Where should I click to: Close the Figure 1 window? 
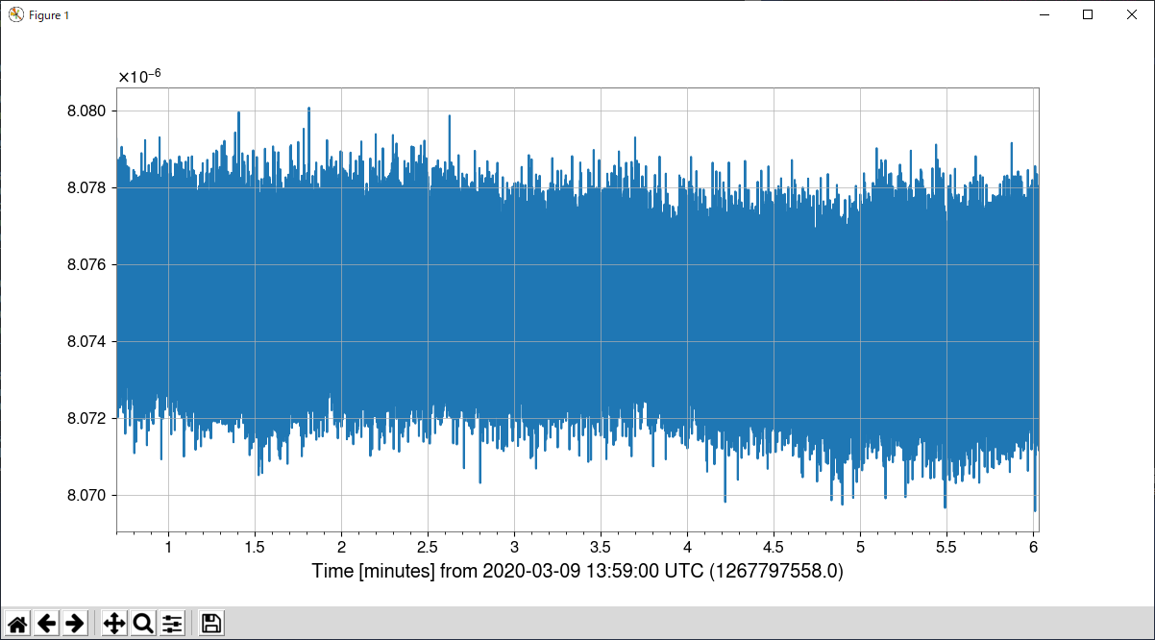pos(1132,14)
